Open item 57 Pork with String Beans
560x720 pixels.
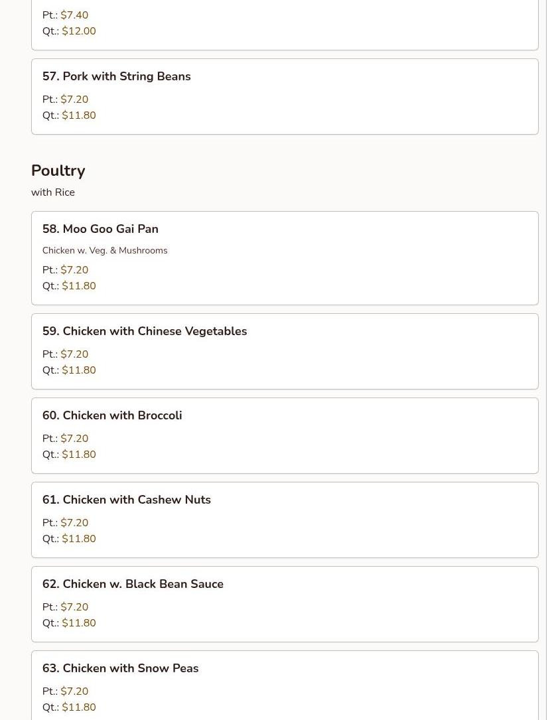point(117,76)
